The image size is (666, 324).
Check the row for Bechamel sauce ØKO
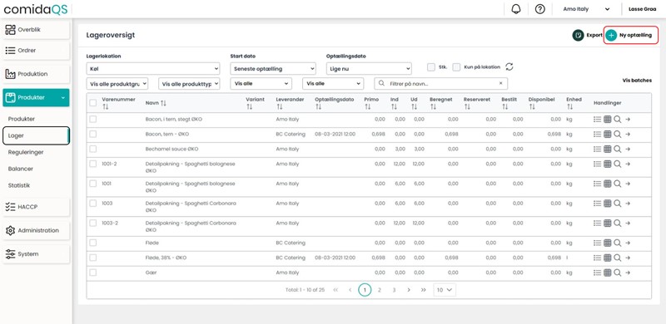click(92, 149)
